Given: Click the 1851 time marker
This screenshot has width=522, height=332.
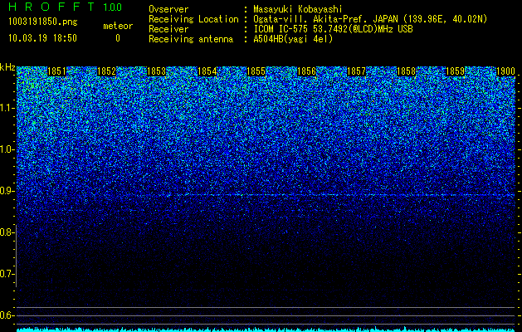Looking at the screenshot, I should pyautogui.click(x=56, y=71).
